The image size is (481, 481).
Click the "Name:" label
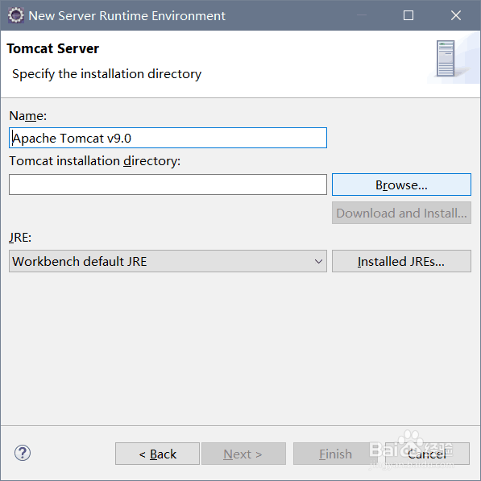(x=28, y=116)
